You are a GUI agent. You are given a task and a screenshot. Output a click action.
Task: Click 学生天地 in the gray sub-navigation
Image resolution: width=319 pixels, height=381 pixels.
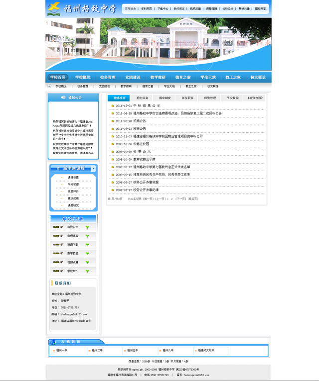169,86
